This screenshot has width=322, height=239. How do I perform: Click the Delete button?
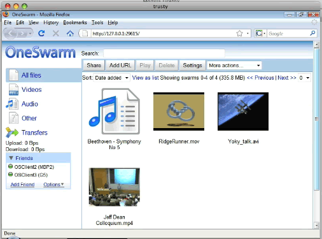click(x=167, y=65)
